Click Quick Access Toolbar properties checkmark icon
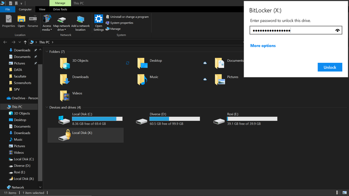This screenshot has width=349, height=196. [10, 3]
